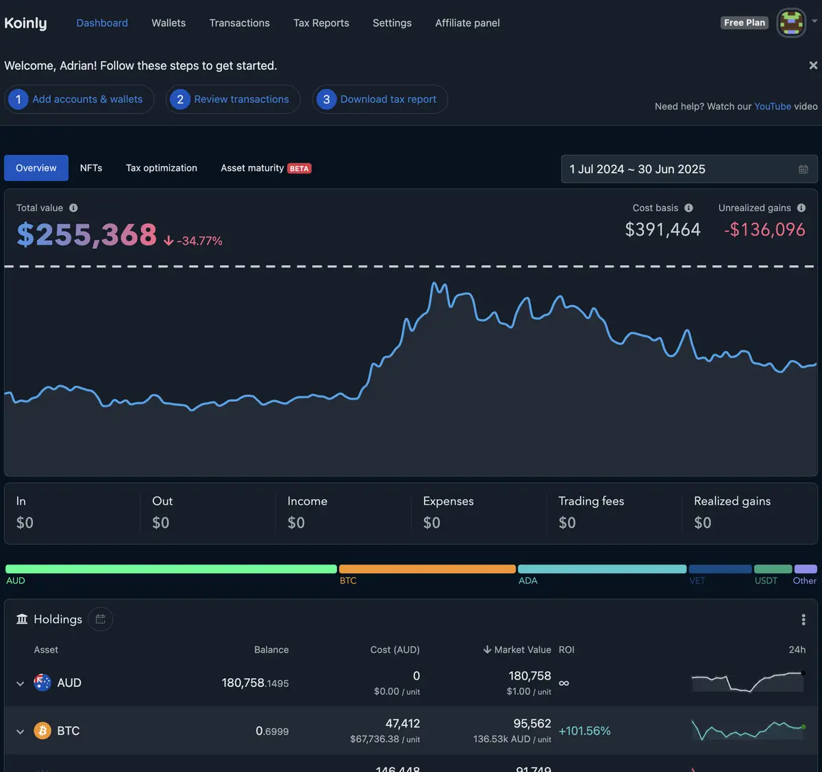The image size is (822, 772).
Task: Go to Transactions in top navigation
Action: point(239,23)
